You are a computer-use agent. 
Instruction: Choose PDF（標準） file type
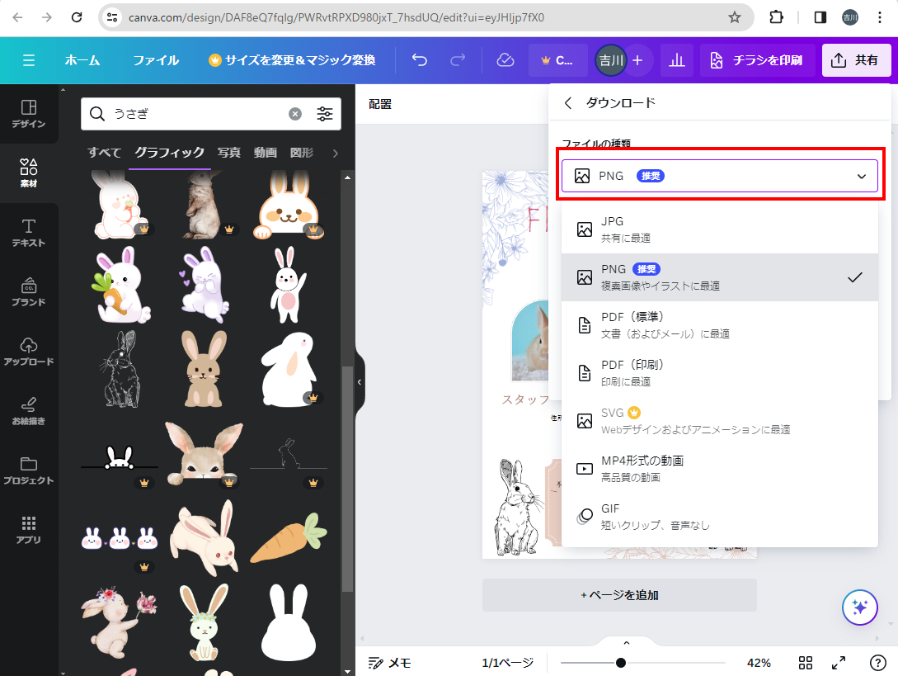coord(719,325)
